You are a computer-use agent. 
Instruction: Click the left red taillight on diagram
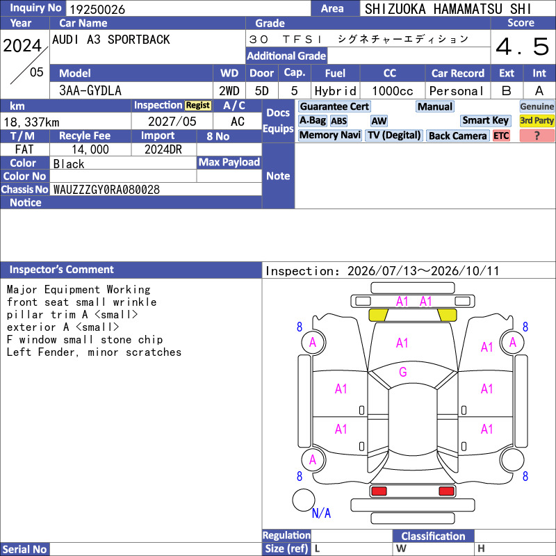379,491
